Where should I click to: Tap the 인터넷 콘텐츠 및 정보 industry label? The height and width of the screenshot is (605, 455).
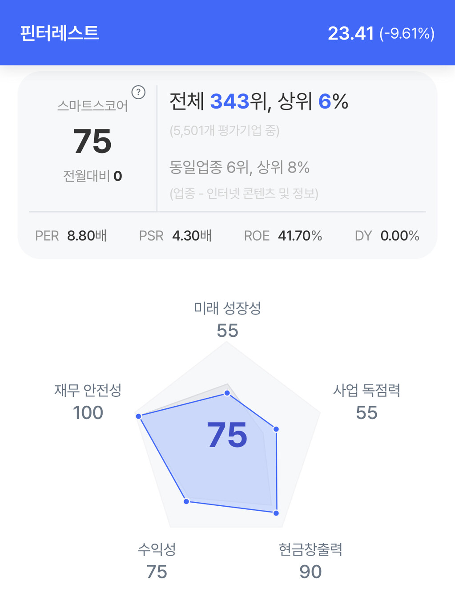point(244,194)
